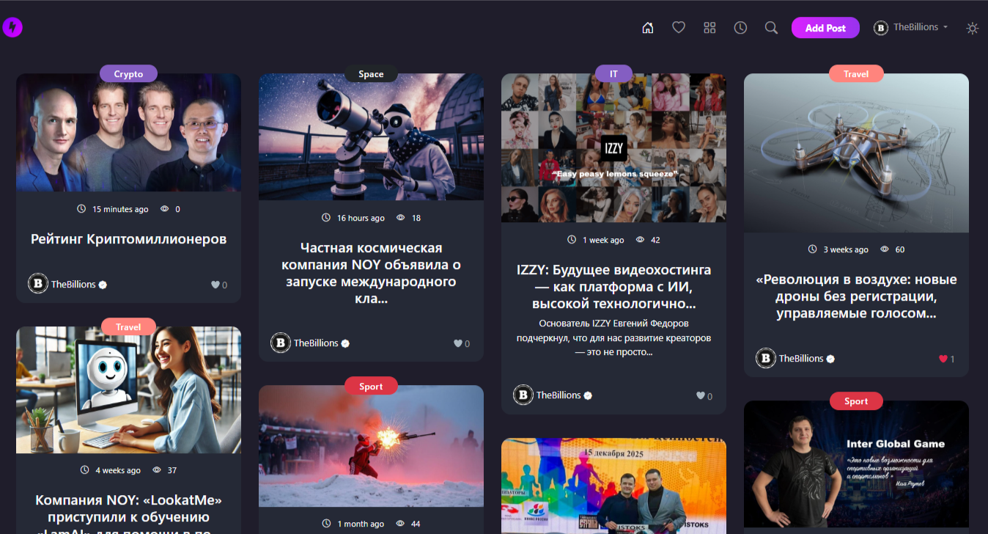Open the snow shooter image
The height and width of the screenshot is (534, 988).
click(x=371, y=447)
